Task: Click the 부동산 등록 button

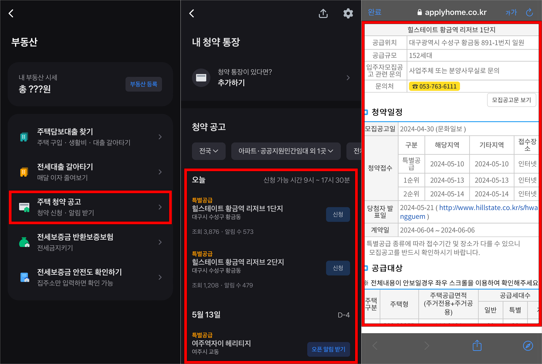Action: pos(143,84)
